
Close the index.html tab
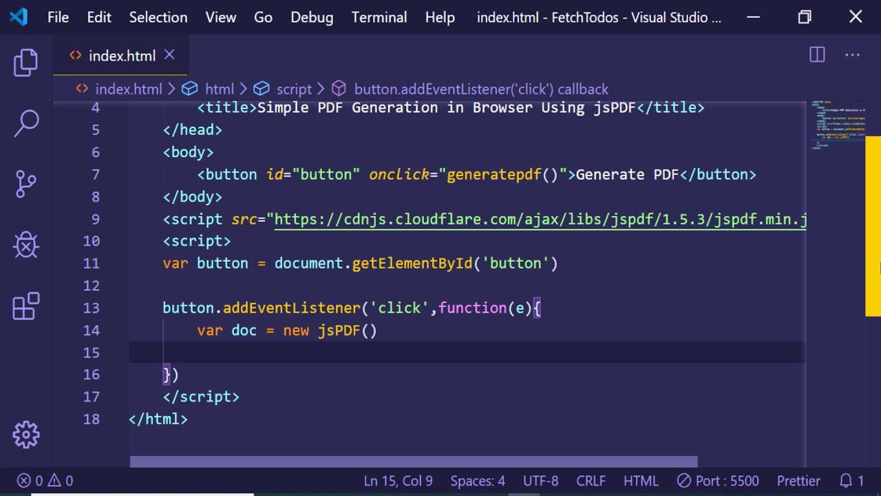click(x=169, y=55)
